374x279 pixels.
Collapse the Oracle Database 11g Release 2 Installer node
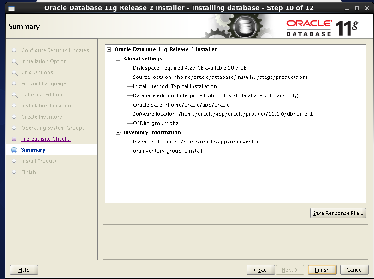(x=109, y=49)
